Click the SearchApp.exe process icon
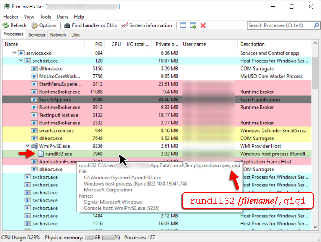The image size is (321, 242). pos(34,100)
